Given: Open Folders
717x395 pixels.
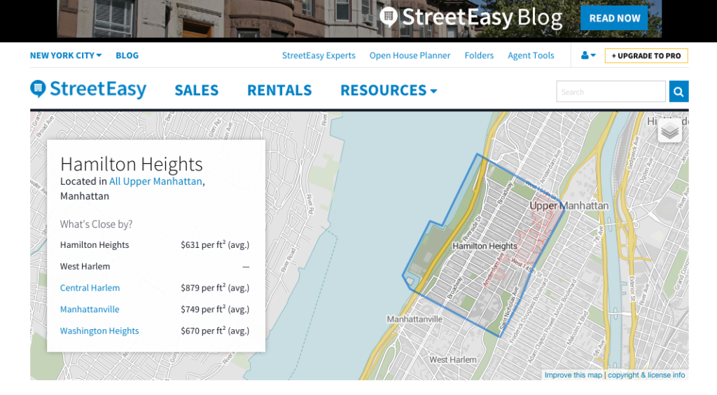Looking at the screenshot, I should (x=479, y=55).
